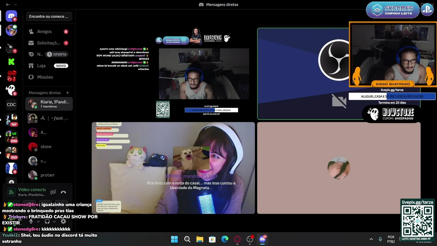437x246 pixels.
Task: Click the Discord taskbar icon
Action: point(263,239)
